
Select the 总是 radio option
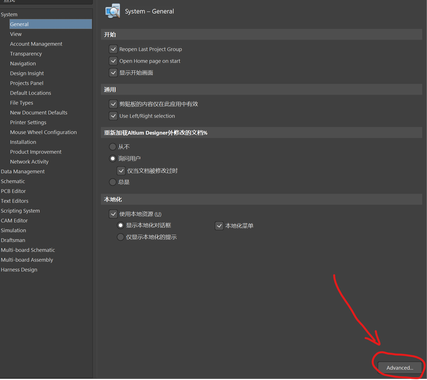[113, 182]
